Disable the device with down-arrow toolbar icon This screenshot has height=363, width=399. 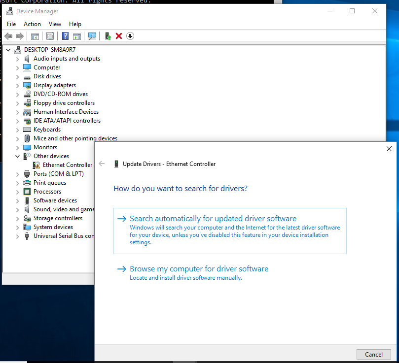point(130,36)
